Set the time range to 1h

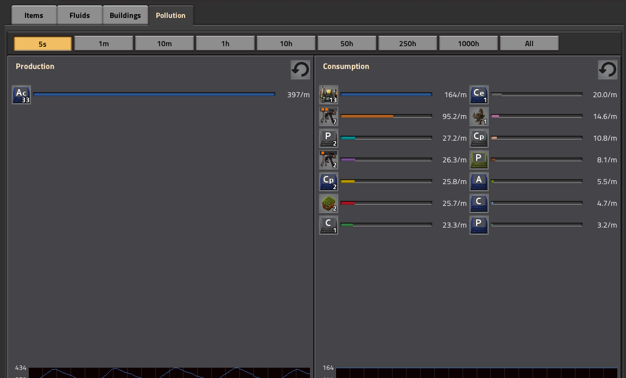pyautogui.click(x=225, y=43)
